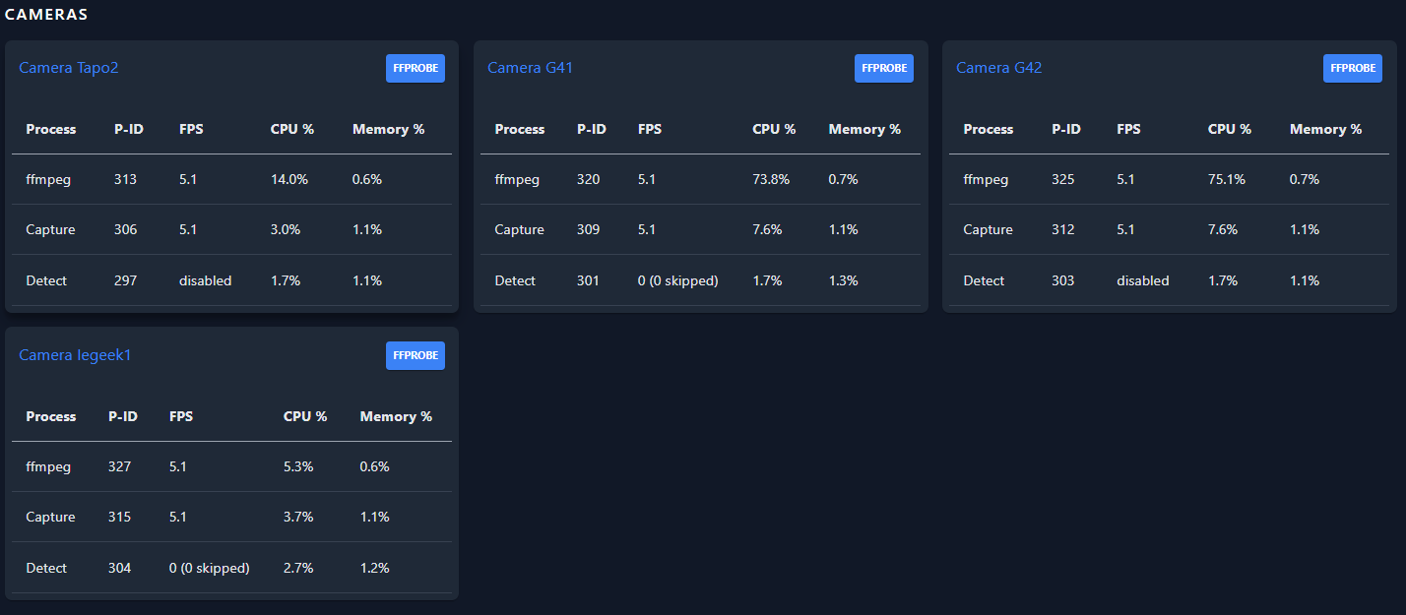Open Camera G41 details

(530, 68)
